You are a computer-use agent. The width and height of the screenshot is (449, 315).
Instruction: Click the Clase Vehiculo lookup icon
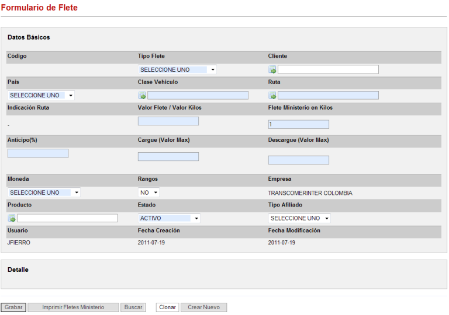pyautogui.click(x=142, y=96)
